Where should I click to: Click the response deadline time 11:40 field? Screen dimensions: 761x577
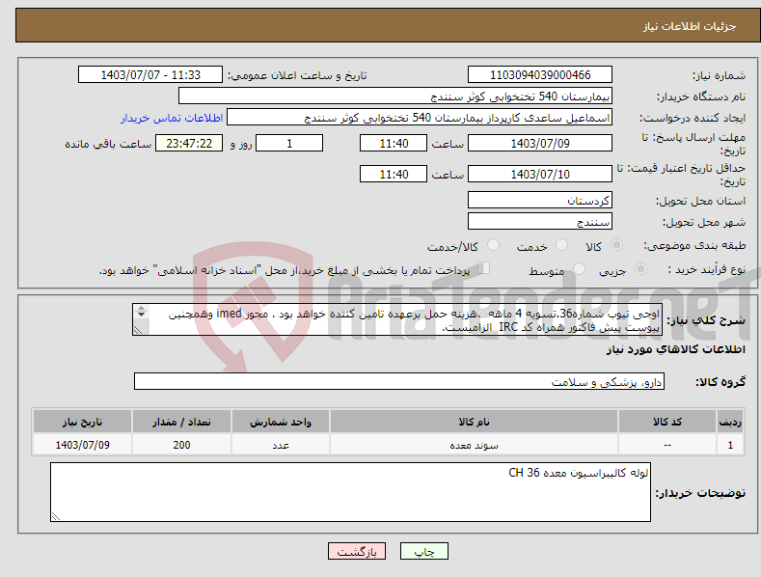(394, 143)
